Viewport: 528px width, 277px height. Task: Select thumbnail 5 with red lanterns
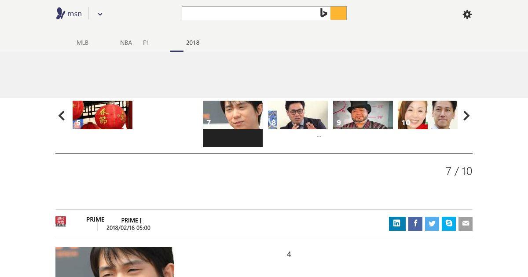click(103, 115)
